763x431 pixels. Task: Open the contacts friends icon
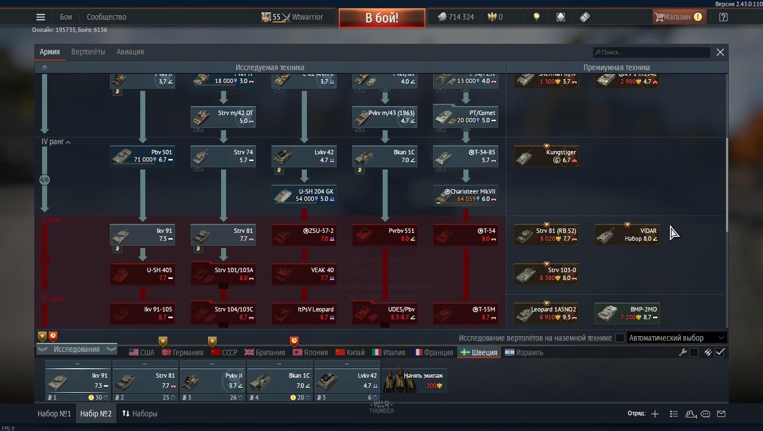[691, 414]
